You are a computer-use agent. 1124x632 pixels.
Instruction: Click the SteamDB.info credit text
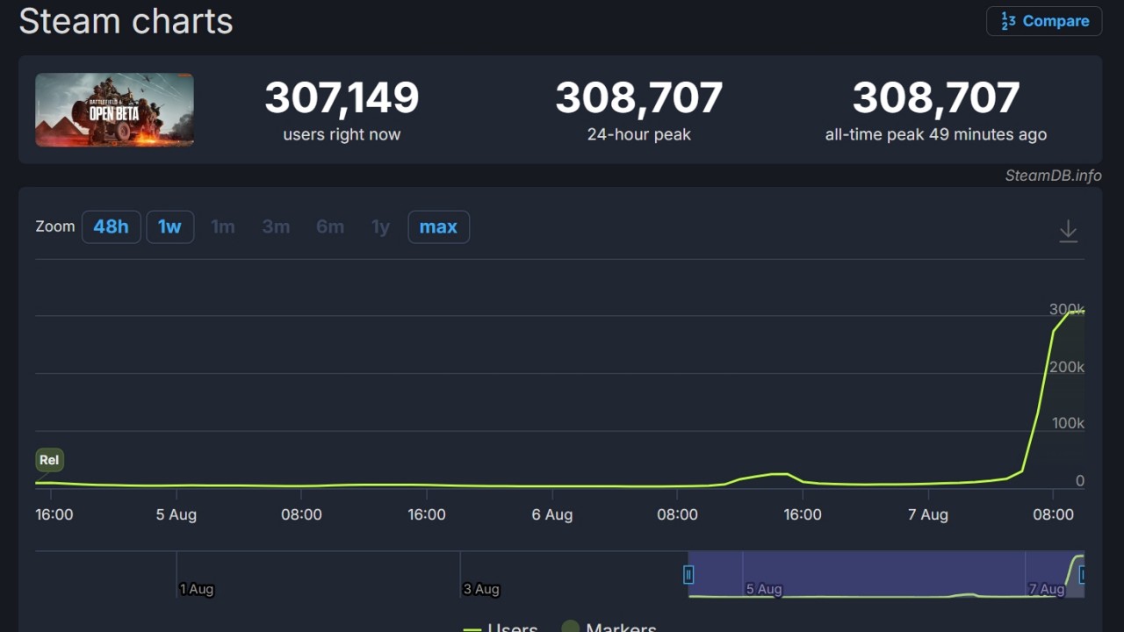(x=1053, y=176)
